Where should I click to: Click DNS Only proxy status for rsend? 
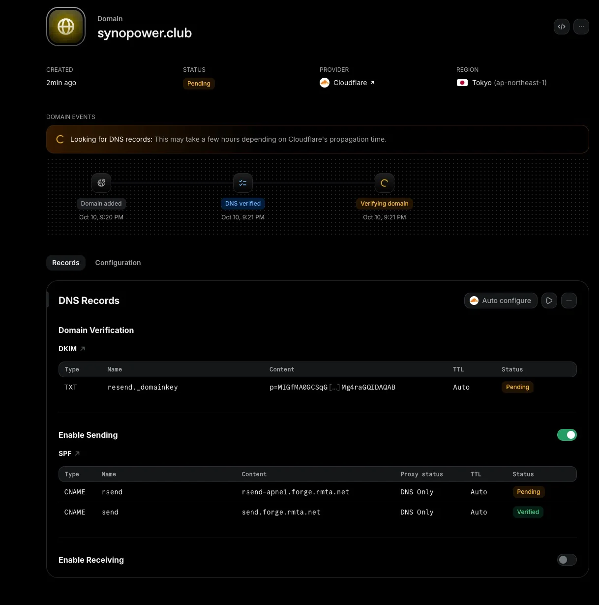417,492
